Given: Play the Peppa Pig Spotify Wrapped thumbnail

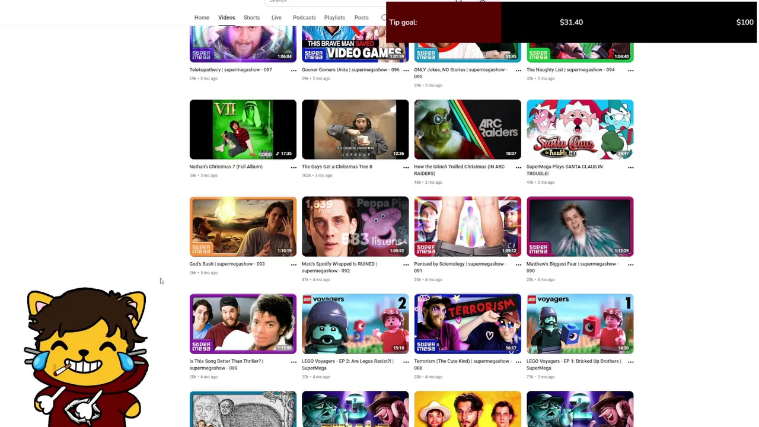Looking at the screenshot, I should [x=355, y=227].
